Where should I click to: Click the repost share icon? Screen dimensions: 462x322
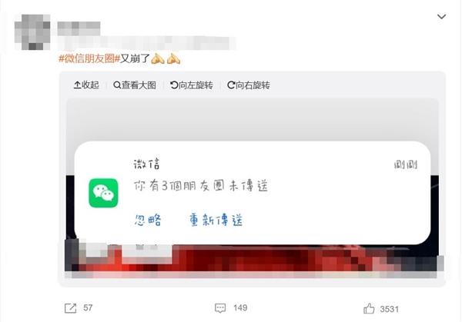[x=70, y=308]
